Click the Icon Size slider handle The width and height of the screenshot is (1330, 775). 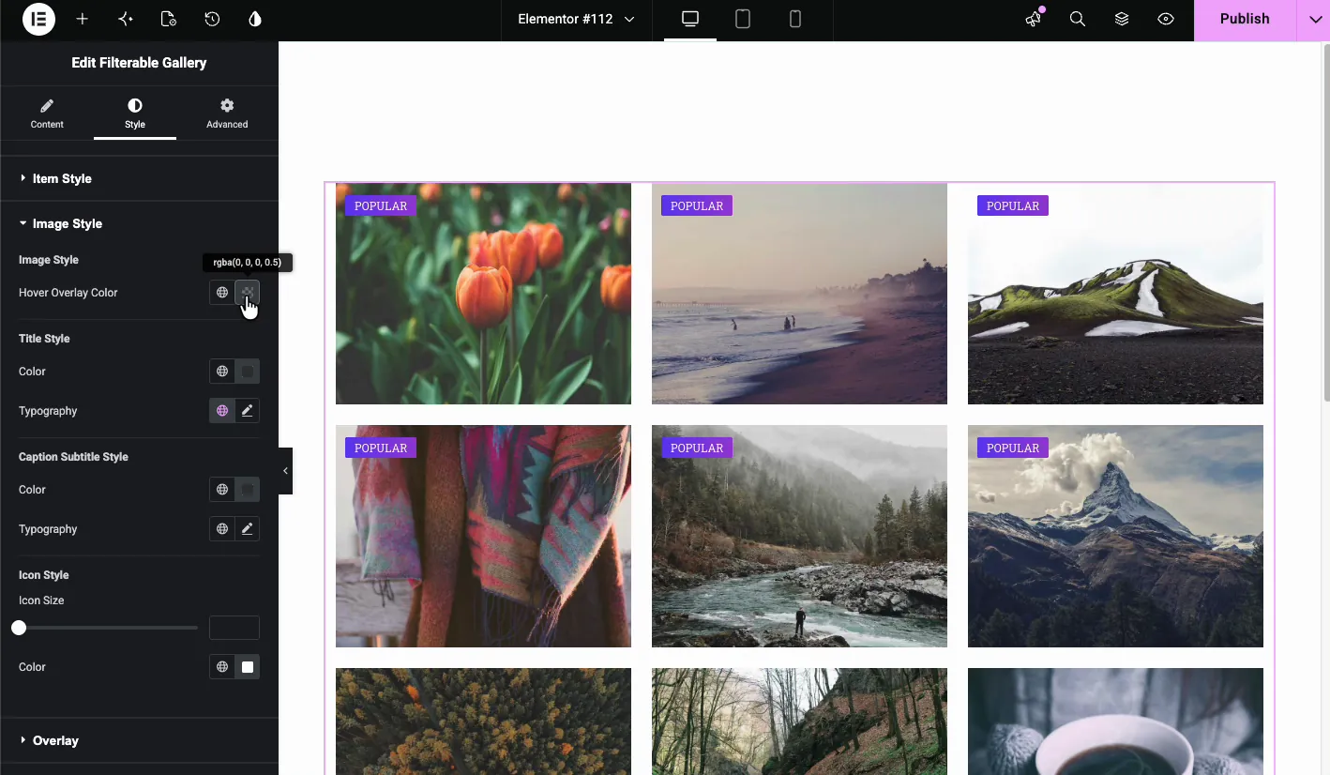tap(19, 628)
